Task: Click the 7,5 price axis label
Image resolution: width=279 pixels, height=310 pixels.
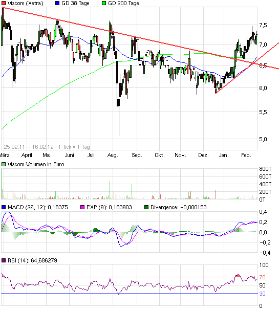Action: (263, 25)
